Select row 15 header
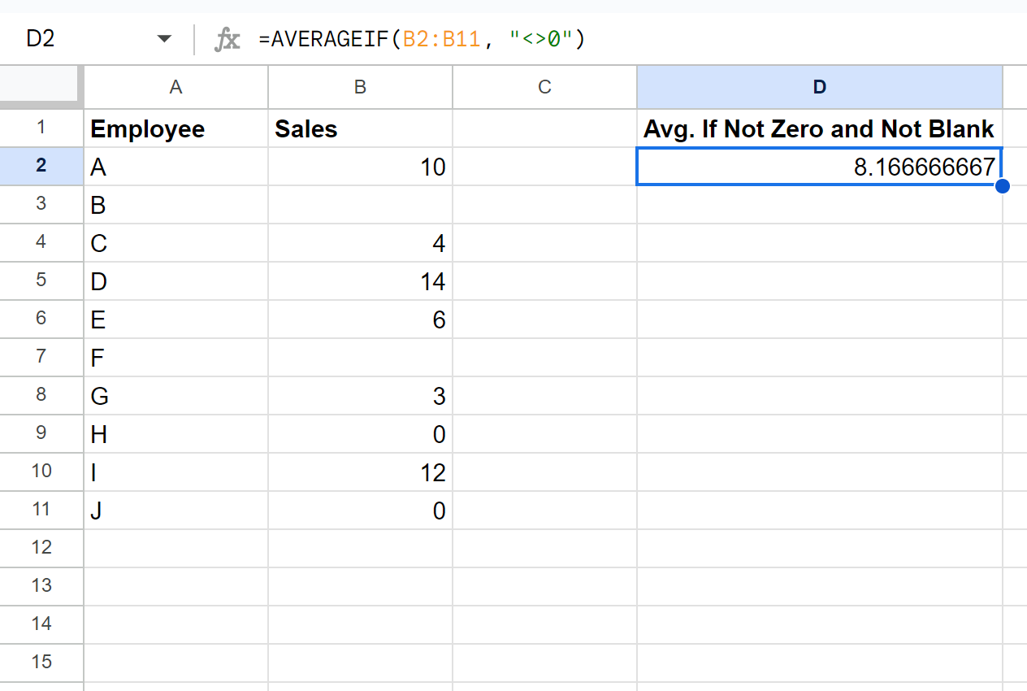The height and width of the screenshot is (691, 1027). pyautogui.click(x=41, y=663)
